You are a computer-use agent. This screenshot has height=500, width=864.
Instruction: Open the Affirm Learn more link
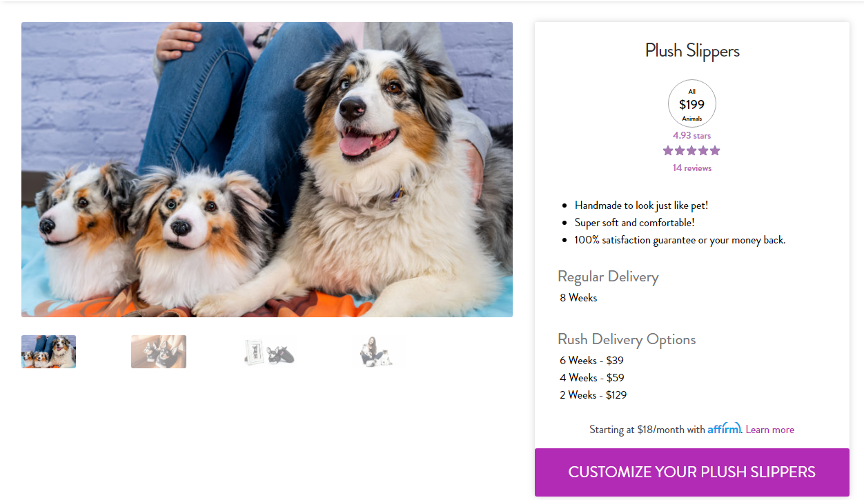tap(770, 430)
